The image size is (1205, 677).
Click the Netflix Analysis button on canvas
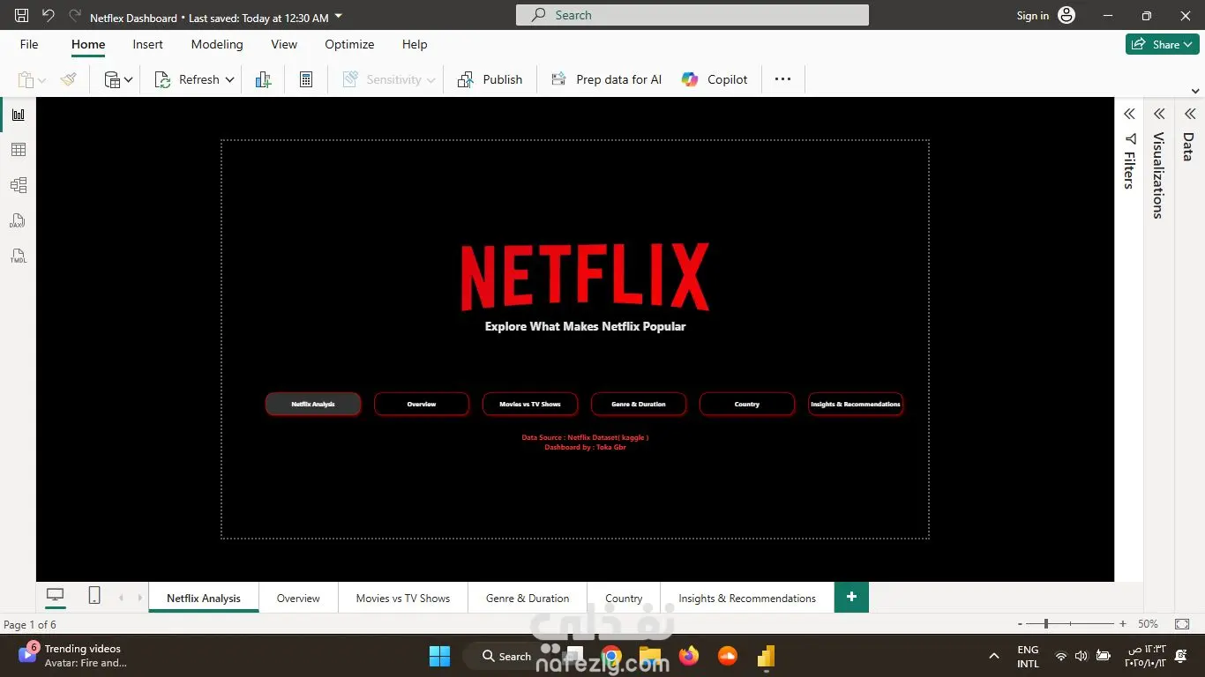pyautogui.click(x=313, y=404)
